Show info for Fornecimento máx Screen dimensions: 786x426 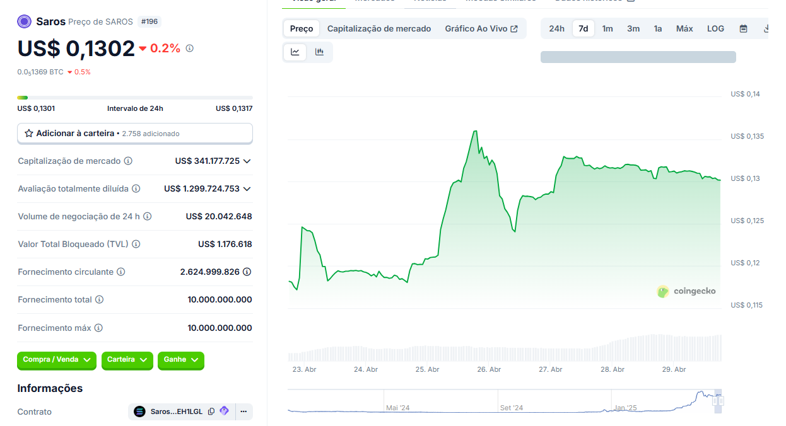tap(98, 328)
